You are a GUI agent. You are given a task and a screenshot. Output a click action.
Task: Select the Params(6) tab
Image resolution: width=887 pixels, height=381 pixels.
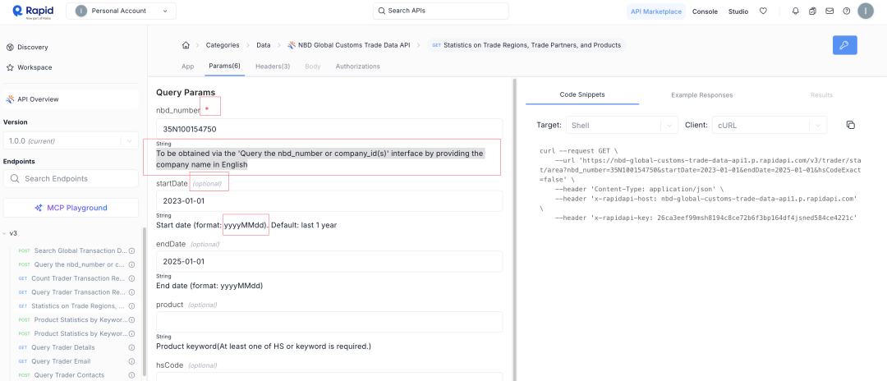tap(224, 67)
